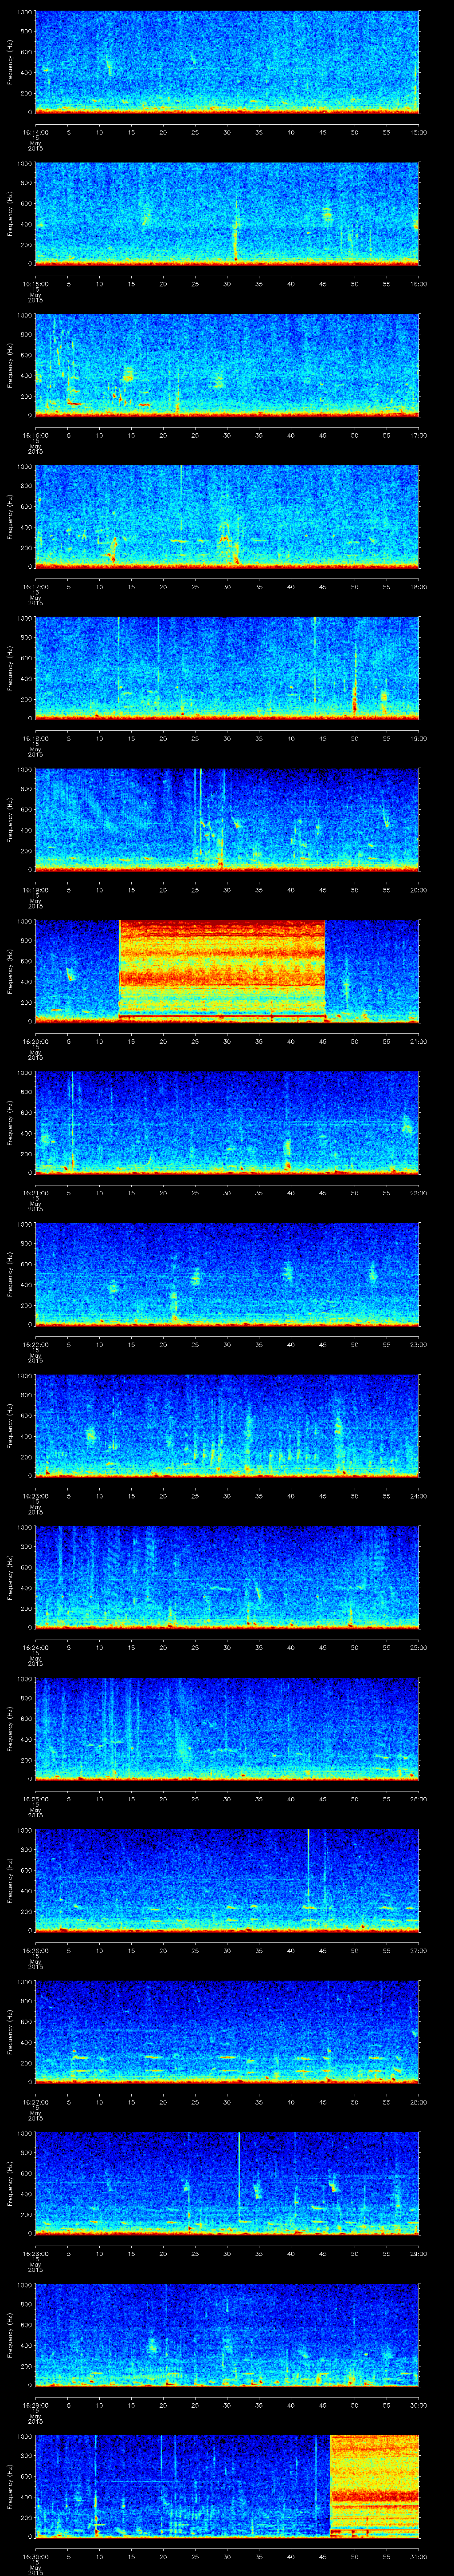The width and height of the screenshot is (454, 2576).
Task: Click the 16:15:00 start timestamp label
Action: tap(35, 284)
